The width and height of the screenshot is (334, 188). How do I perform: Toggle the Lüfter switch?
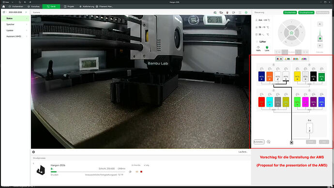click(x=257, y=42)
